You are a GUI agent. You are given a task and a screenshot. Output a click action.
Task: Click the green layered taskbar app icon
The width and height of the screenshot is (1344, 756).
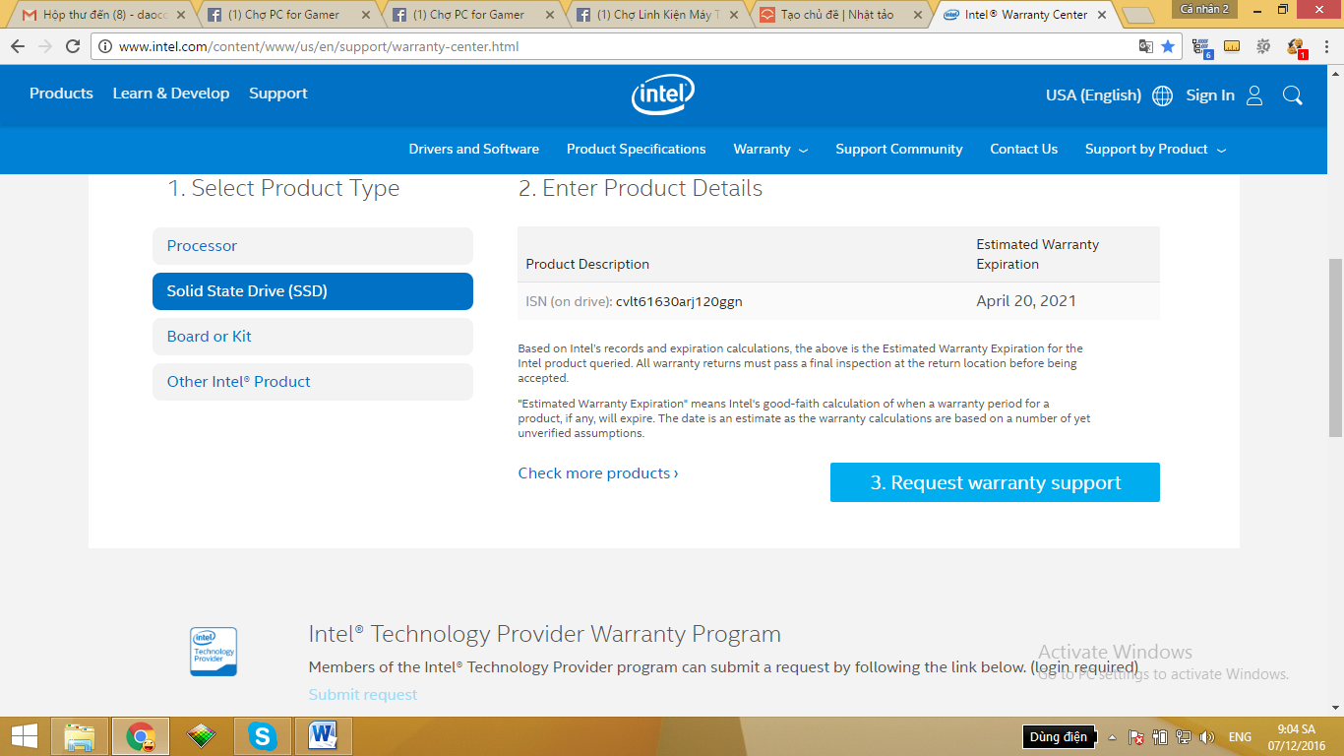(x=201, y=736)
